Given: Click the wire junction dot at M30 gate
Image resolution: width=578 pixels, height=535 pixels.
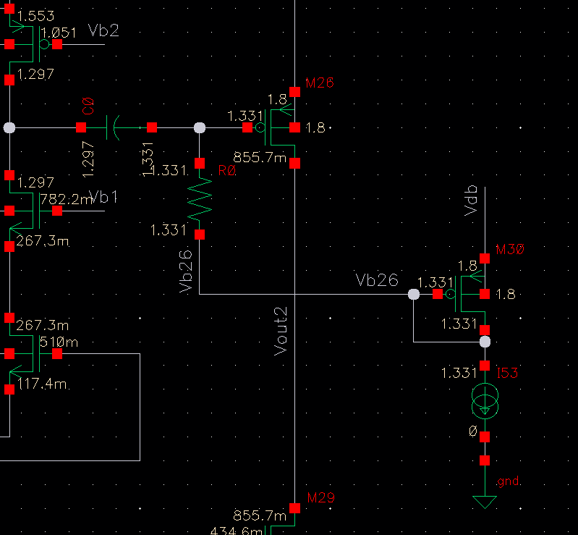Looking at the screenshot, I should [413, 295].
